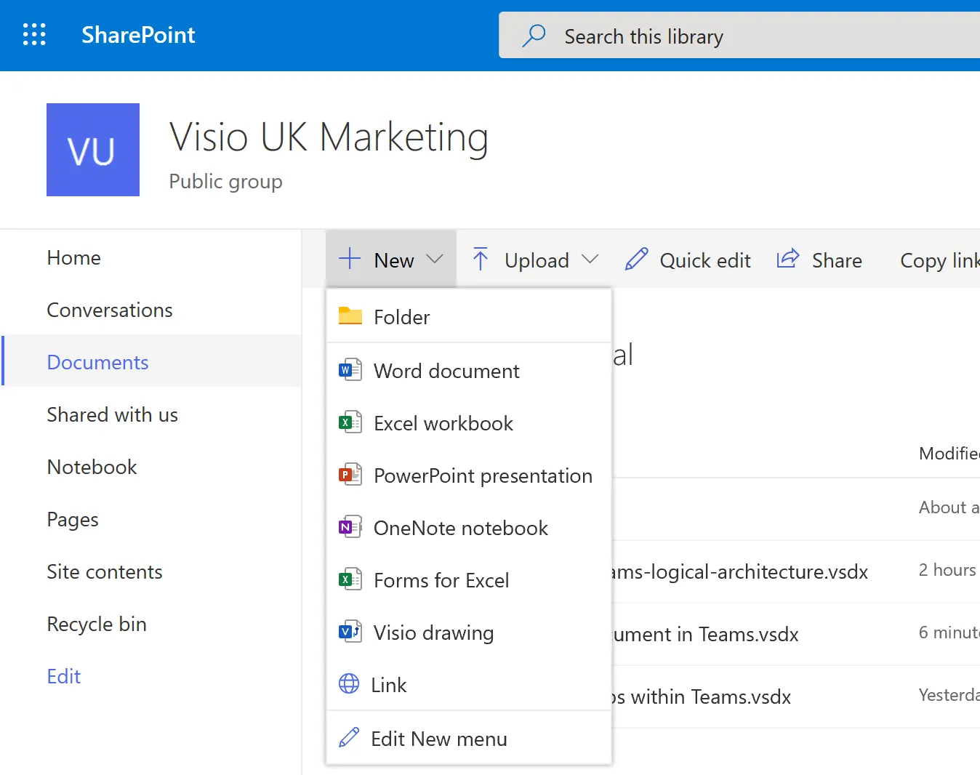Screen dimensions: 980x775
Task: Create a new Link item
Action: [389, 684]
